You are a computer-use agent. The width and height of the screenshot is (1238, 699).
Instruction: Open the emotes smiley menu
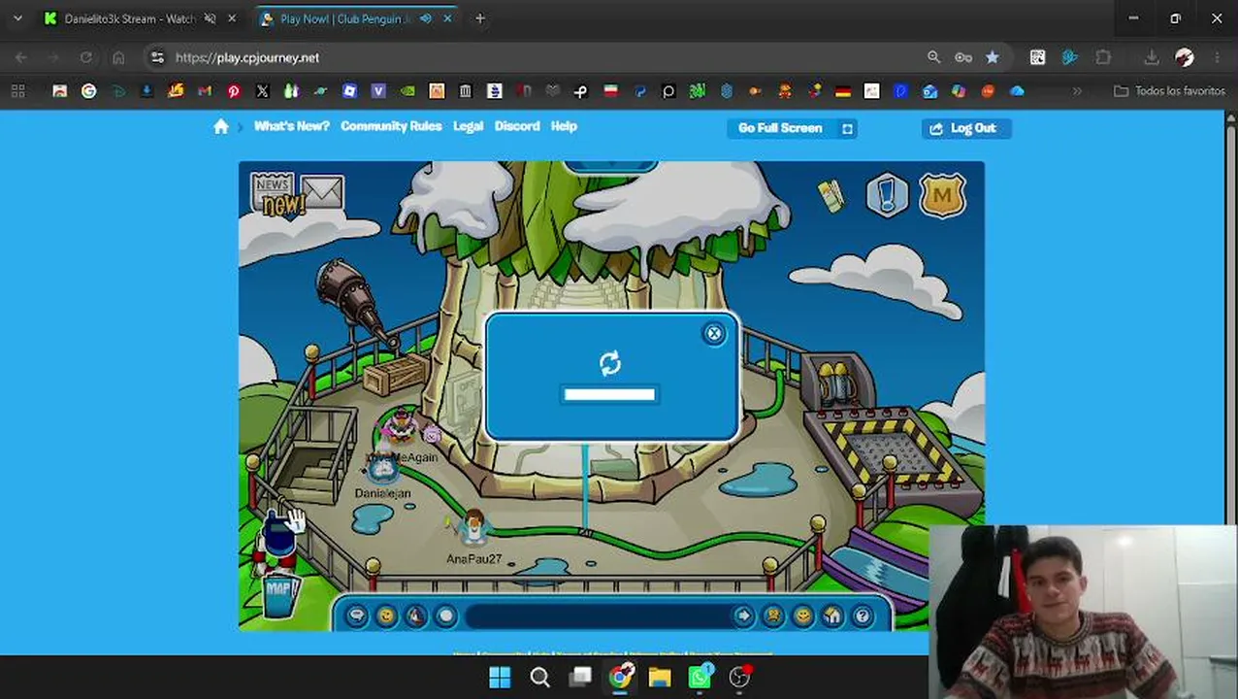pyautogui.click(x=386, y=616)
